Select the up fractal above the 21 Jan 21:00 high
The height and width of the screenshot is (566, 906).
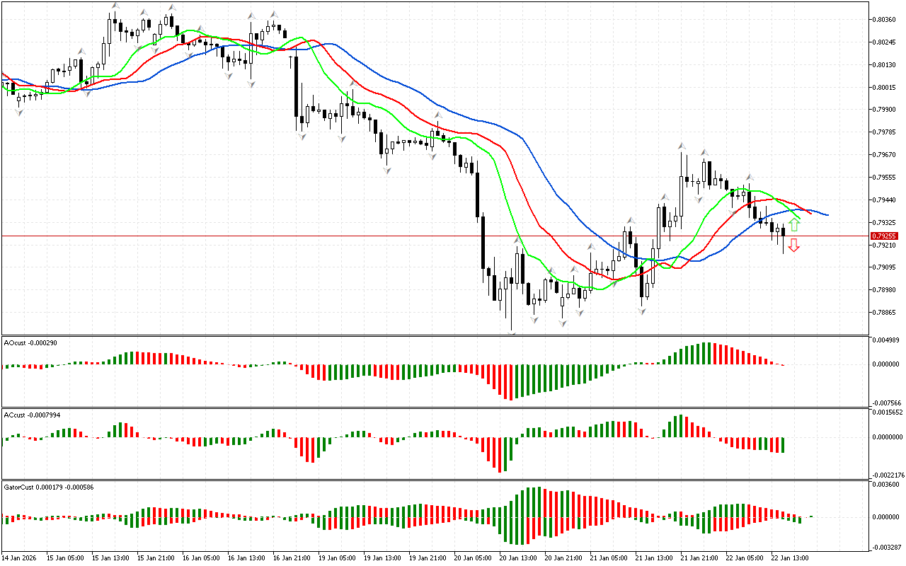[x=682, y=146]
